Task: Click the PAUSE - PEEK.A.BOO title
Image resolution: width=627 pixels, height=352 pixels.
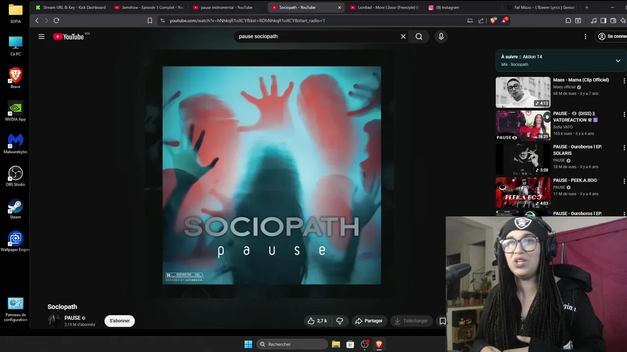Action: pos(575,180)
